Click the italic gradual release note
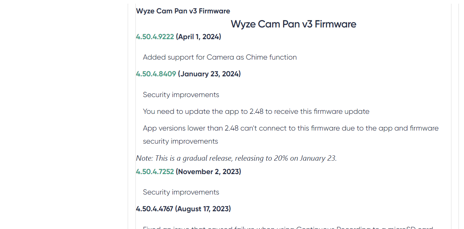Image resolution: width=464 pixels, height=229 pixels. (x=236, y=158)
